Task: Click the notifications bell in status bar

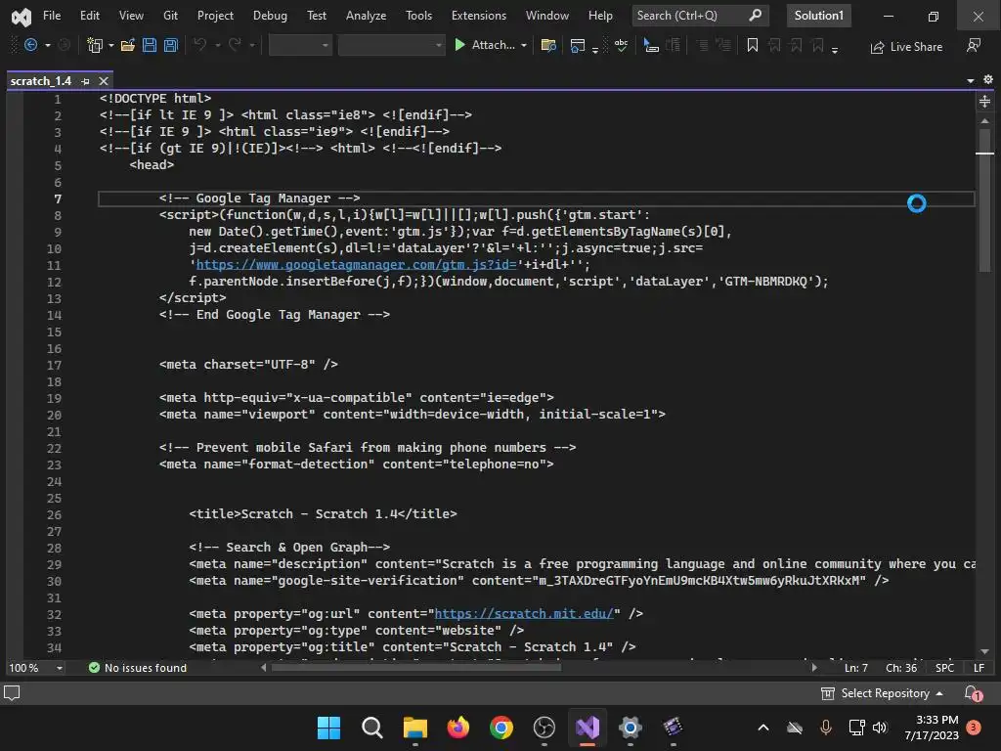Action: (973, 693)
